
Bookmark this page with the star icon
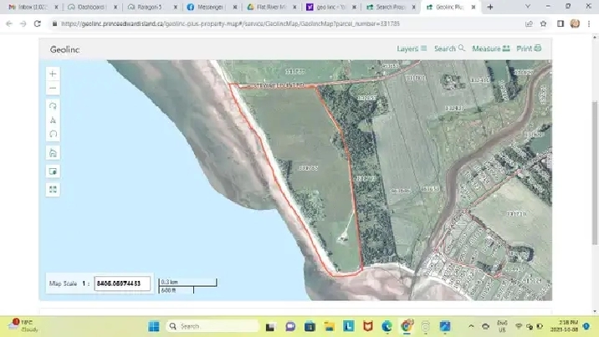(543, 23)
